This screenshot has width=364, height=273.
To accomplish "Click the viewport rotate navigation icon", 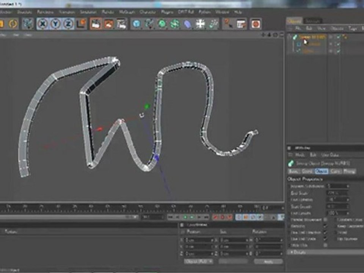I will click(x=275, y=35).
